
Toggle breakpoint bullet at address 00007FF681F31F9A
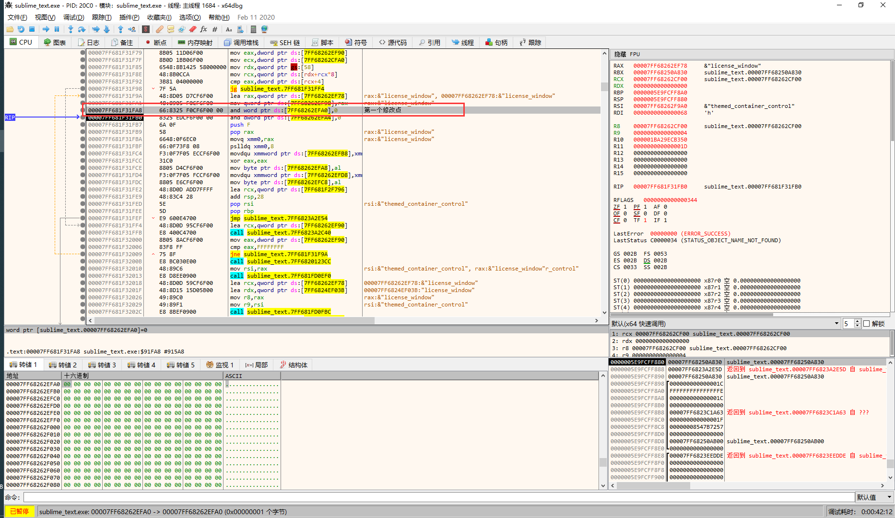coord(83,96)
